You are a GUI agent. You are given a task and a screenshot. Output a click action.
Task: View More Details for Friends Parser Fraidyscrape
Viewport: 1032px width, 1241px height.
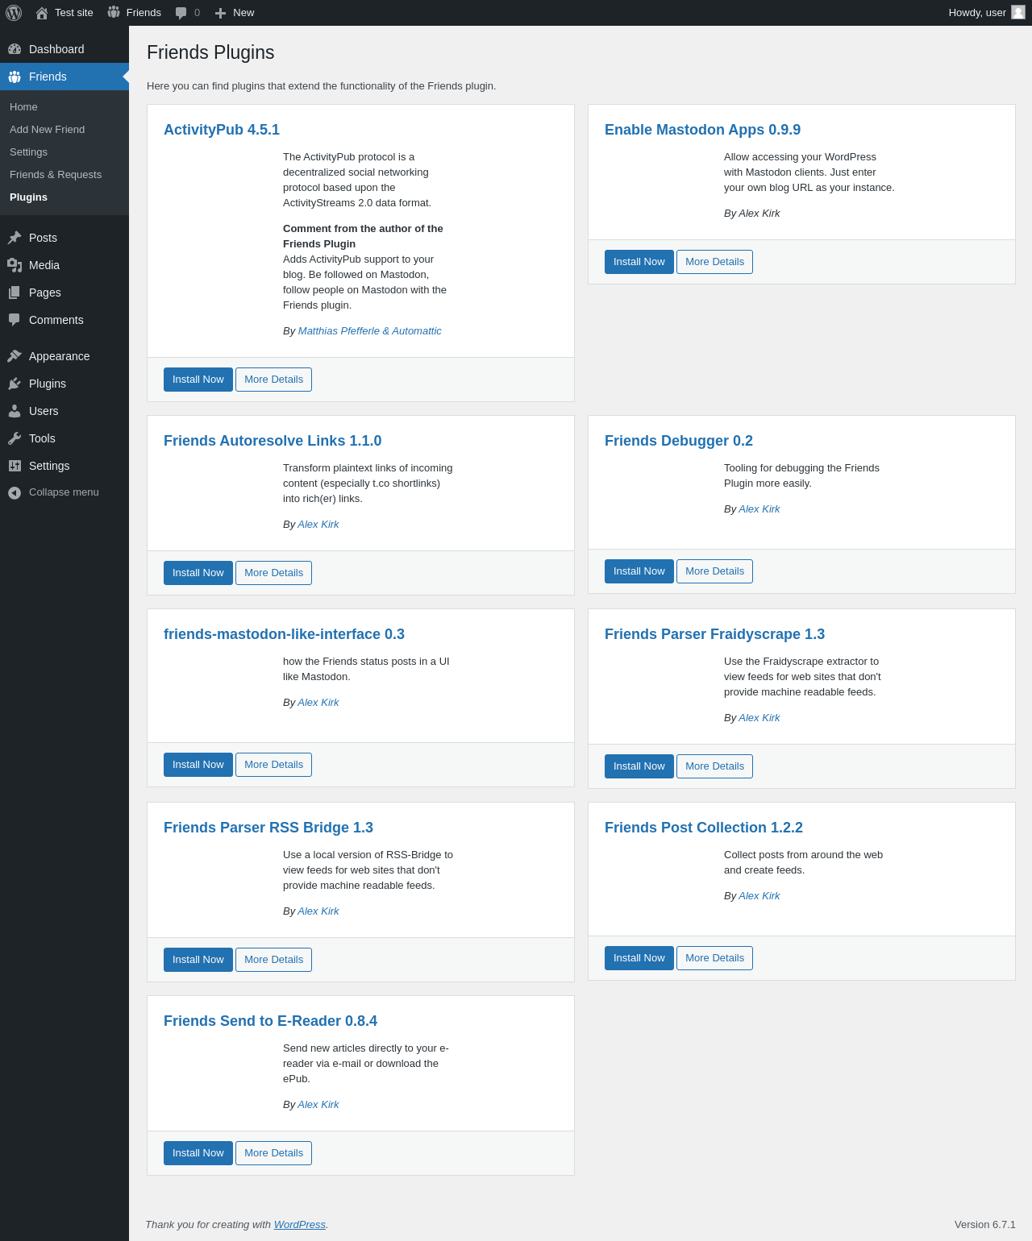click(x=714, y=766)
